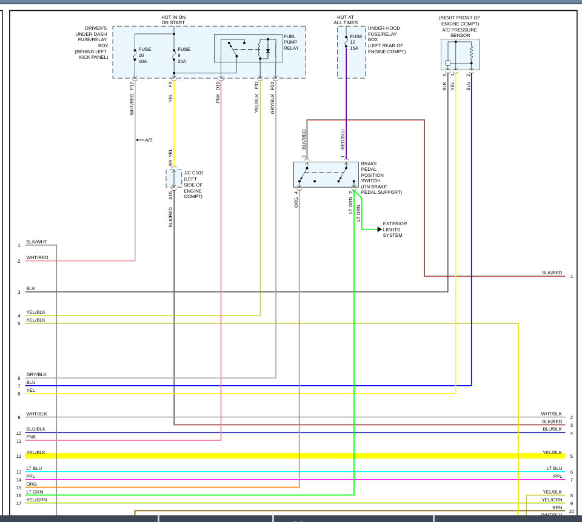
Task: Click 'LT BLU' label at left pin 13
Action: (x=34, y=468)
